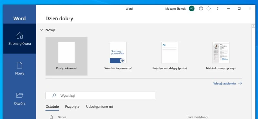The width and height of the screenshot is (258, 119).
Task: Open the Strona główna home section
Action: 20,39
